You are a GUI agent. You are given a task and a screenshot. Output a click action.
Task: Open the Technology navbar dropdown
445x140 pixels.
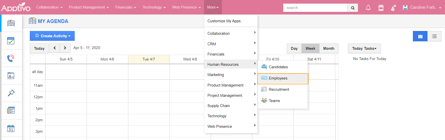click(x=154, y=7)
